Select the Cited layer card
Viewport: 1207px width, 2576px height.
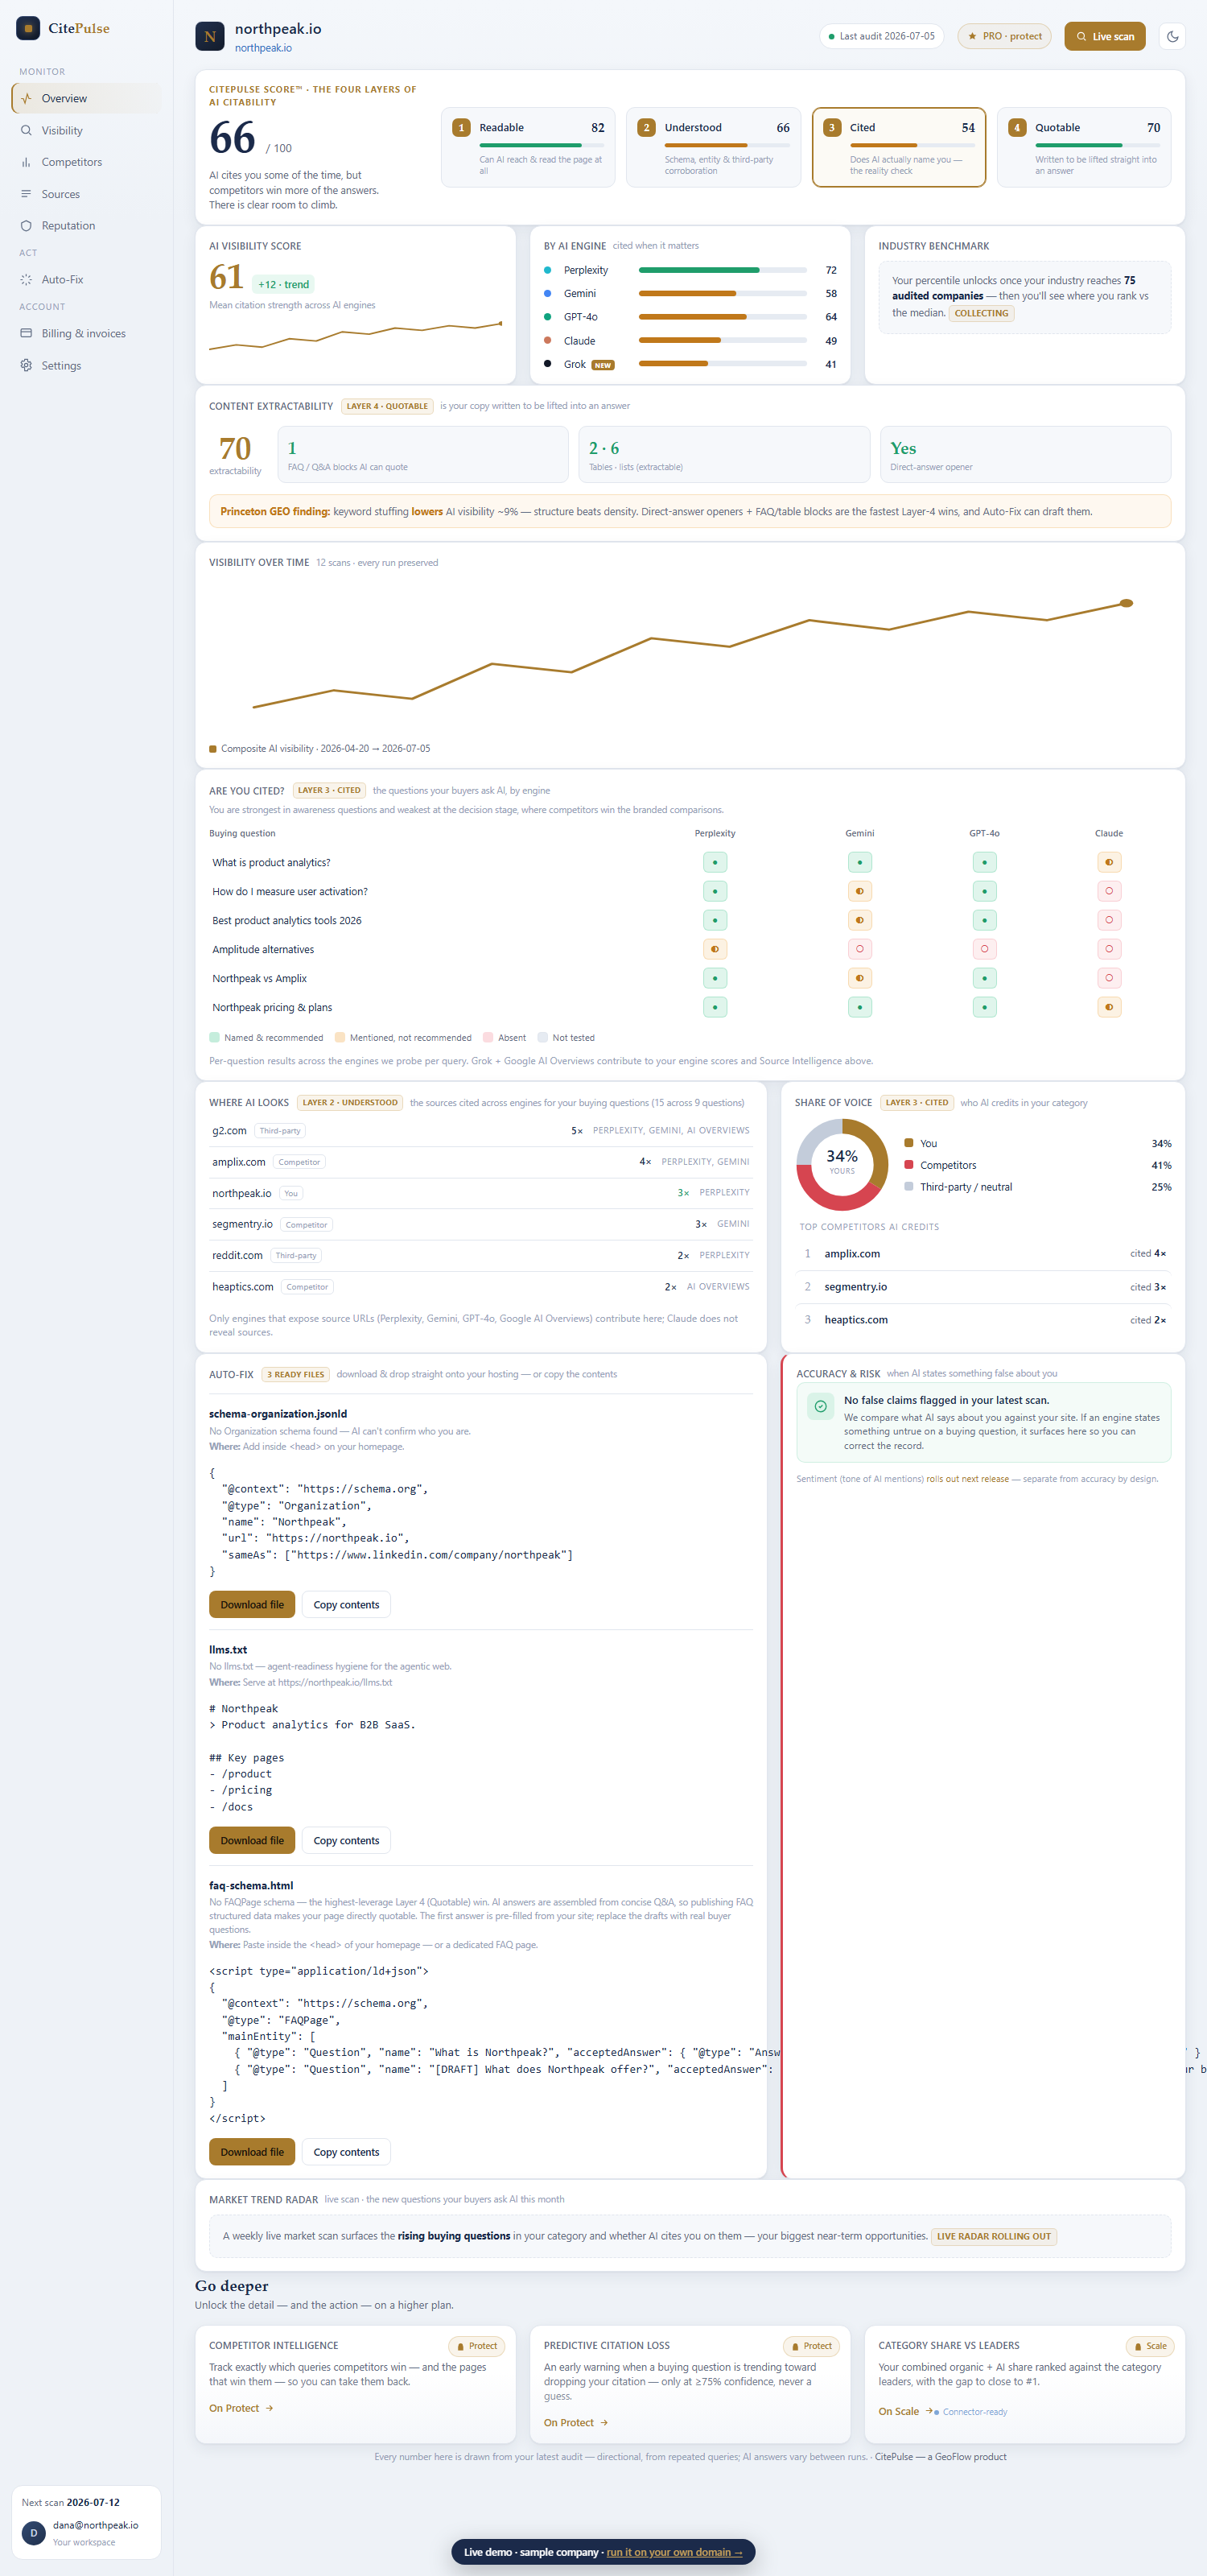point(900,147)
